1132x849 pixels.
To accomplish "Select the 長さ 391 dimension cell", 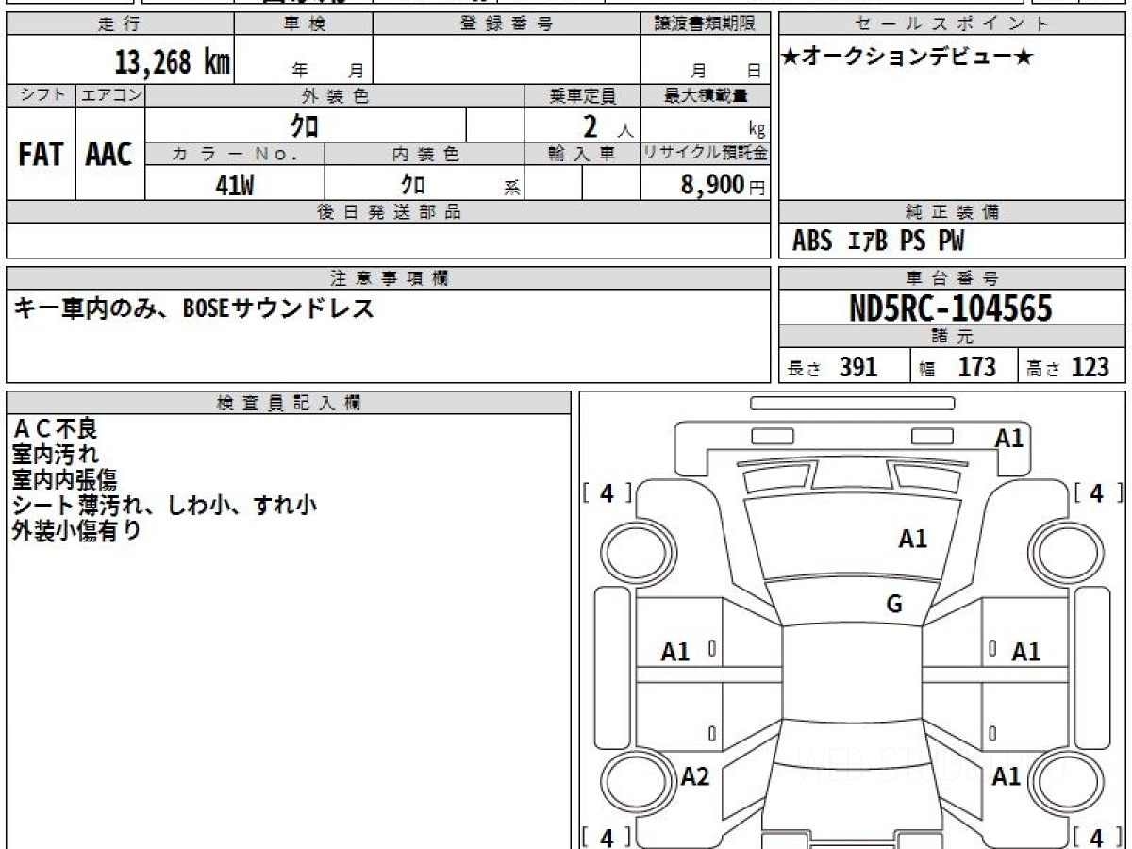I will point(845,366).
